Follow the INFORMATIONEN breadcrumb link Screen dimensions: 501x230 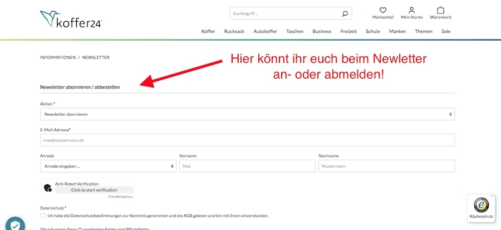(x=58, y=57)
